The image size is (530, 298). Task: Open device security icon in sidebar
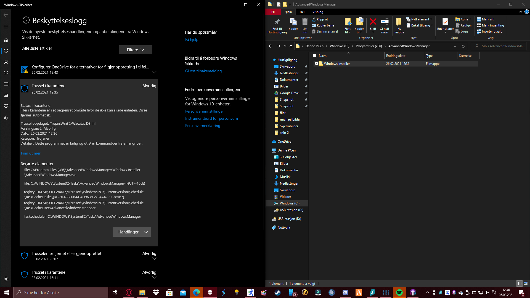click(6, 95)
